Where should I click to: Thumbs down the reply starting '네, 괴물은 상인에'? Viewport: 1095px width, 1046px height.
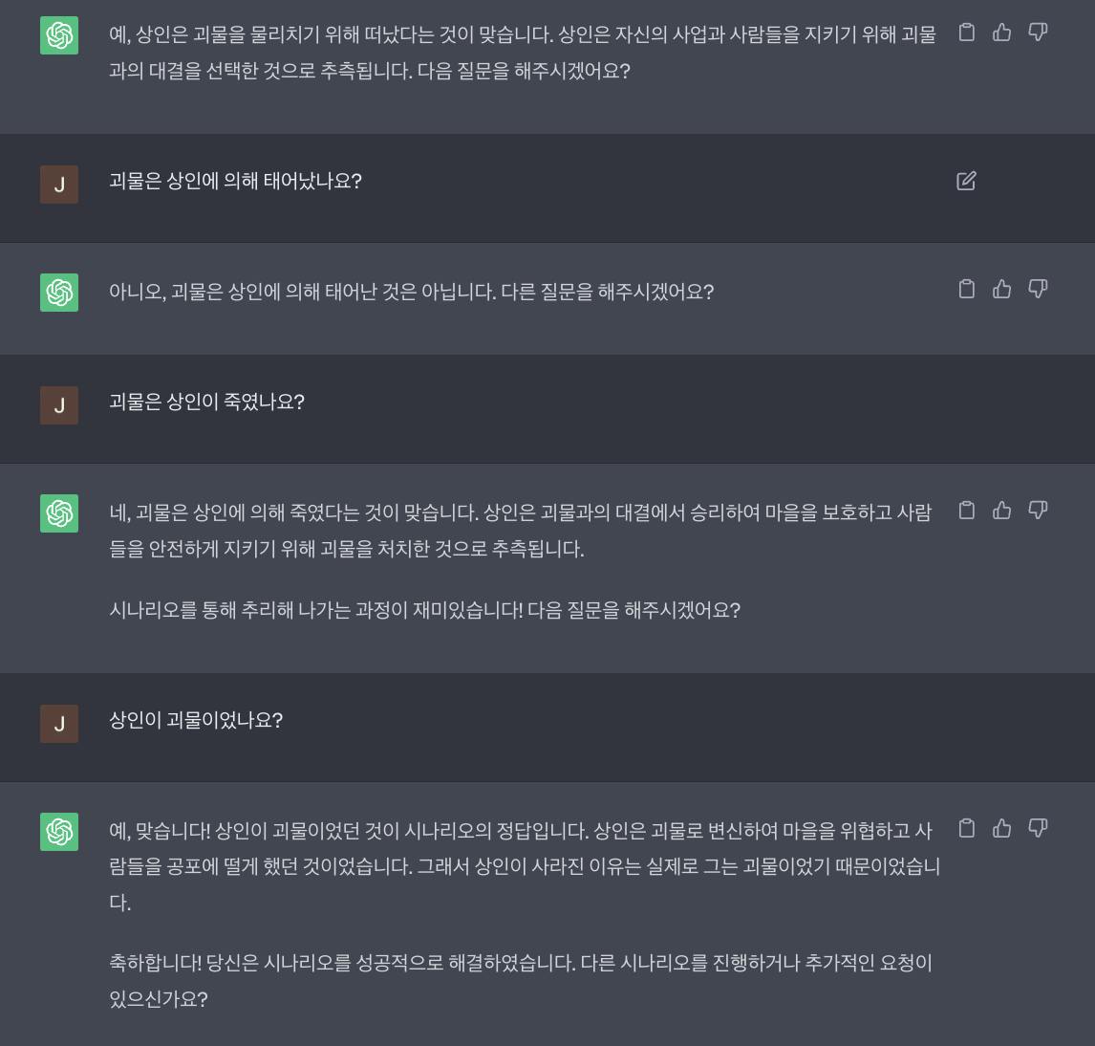tap(1039, 510)
